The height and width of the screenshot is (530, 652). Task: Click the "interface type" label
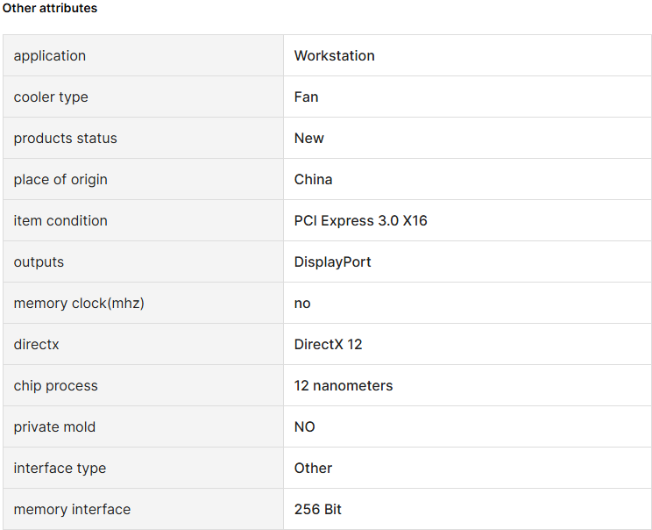(x=60, y=468)
